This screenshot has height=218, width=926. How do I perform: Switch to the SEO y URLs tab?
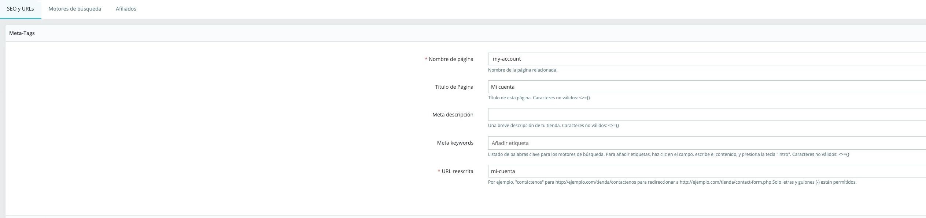[21, 9]
